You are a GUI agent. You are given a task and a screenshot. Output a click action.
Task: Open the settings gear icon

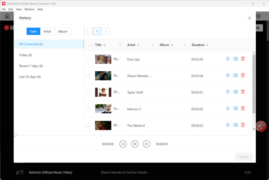[x=259, y=16]
